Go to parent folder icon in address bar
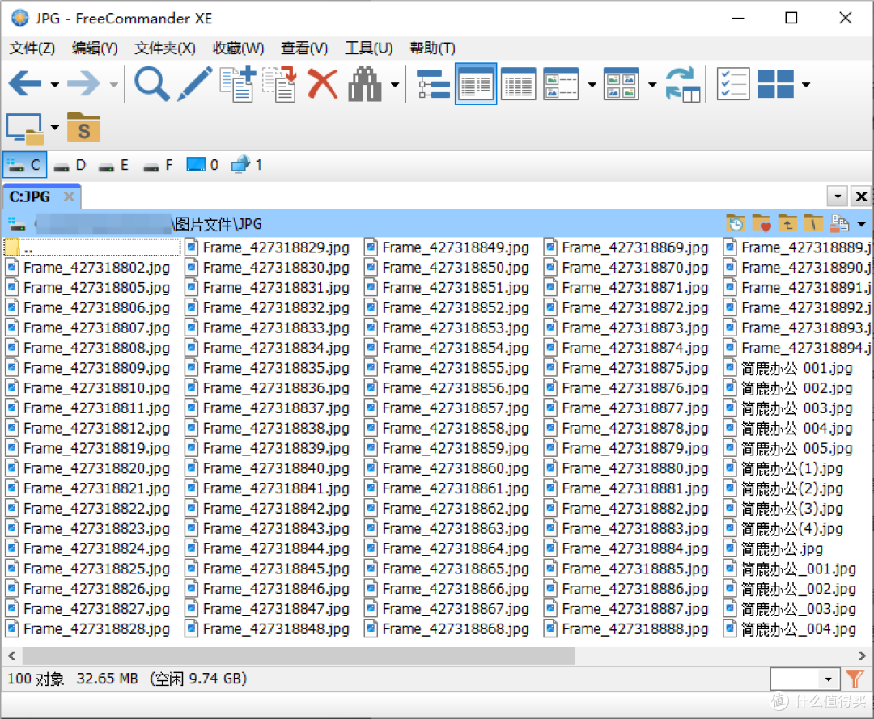874x719 pixels. pos(787,224)
